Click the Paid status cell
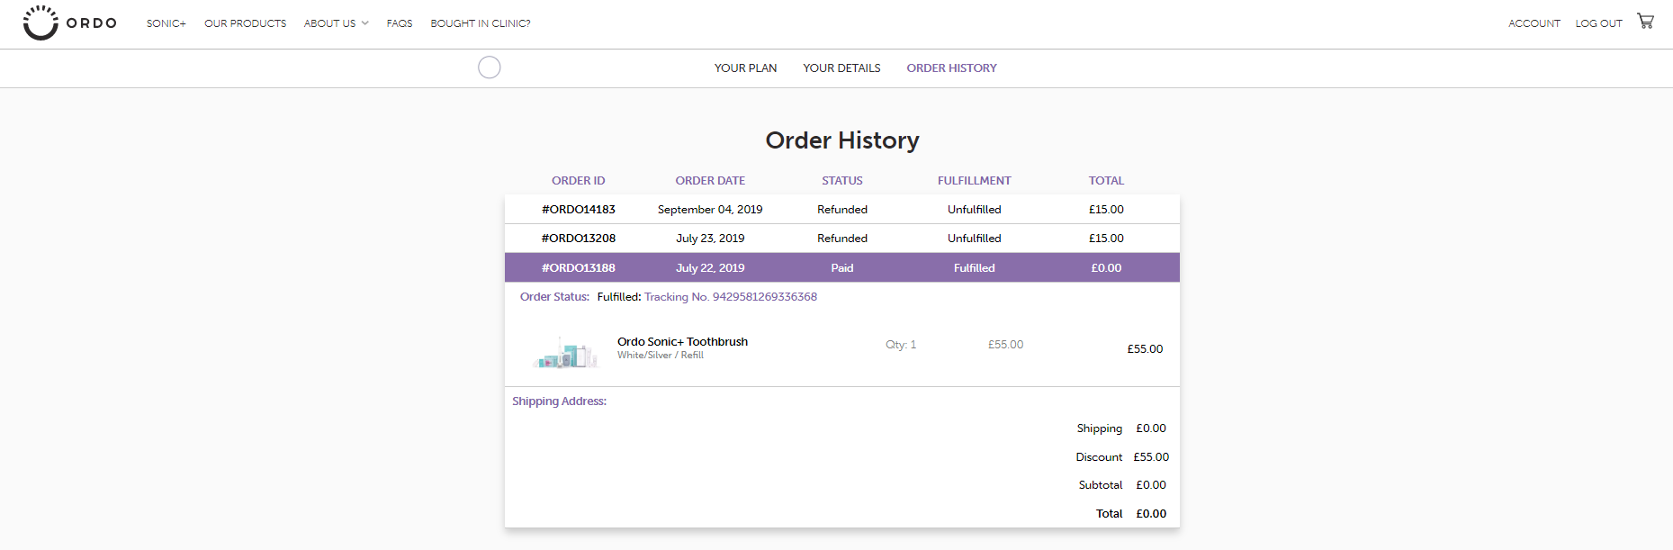 [x=842, y=268]
